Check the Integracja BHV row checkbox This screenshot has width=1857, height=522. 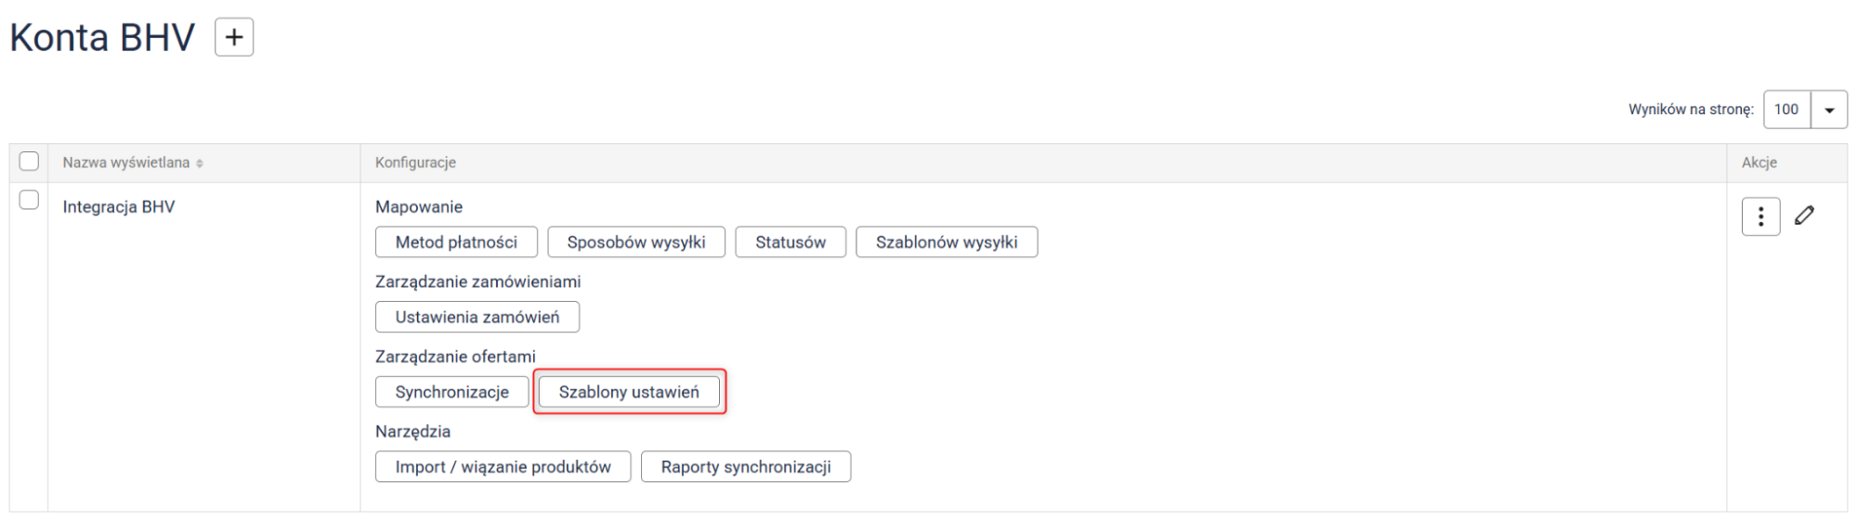point(29,200)
